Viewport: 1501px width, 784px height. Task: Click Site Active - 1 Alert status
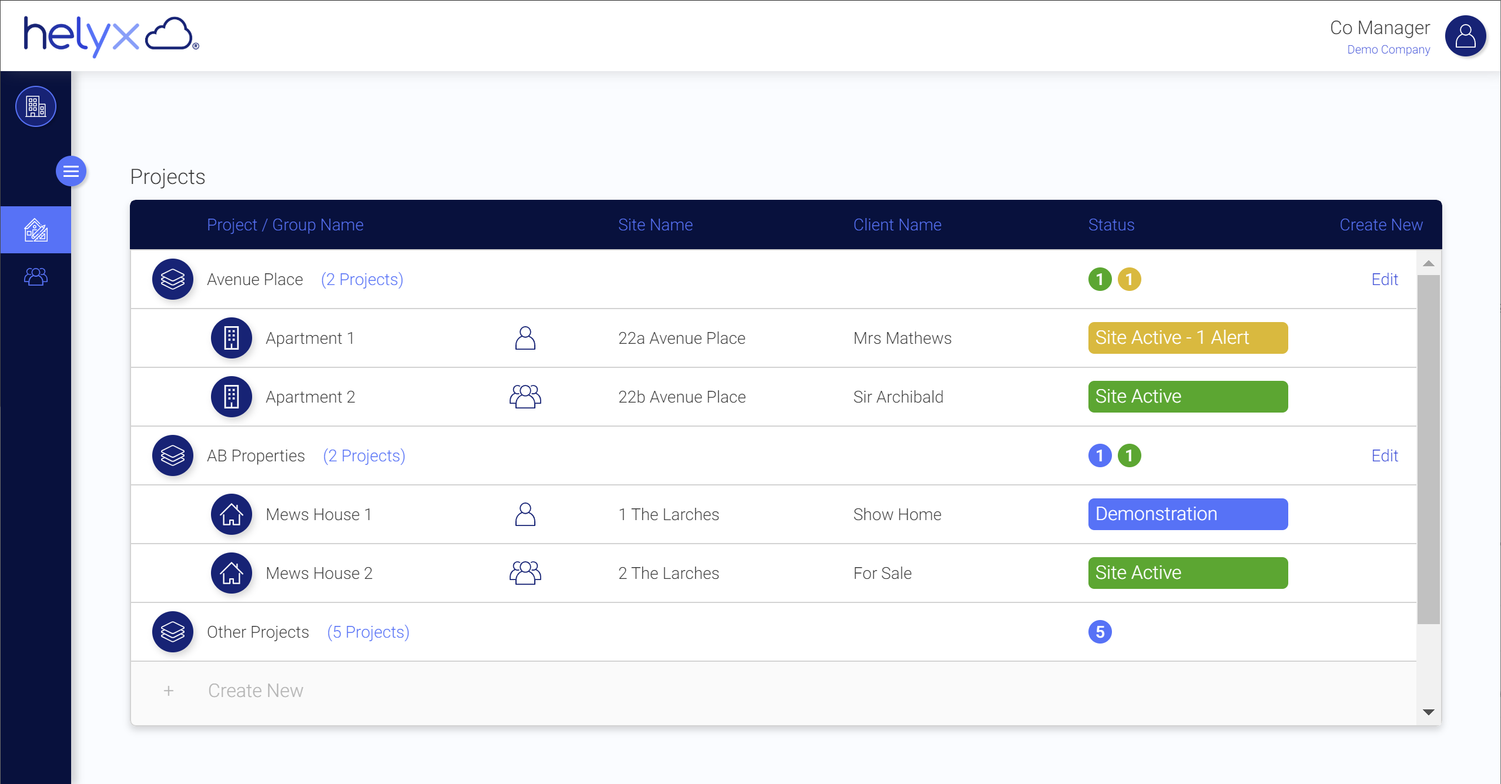point(1188,338)
